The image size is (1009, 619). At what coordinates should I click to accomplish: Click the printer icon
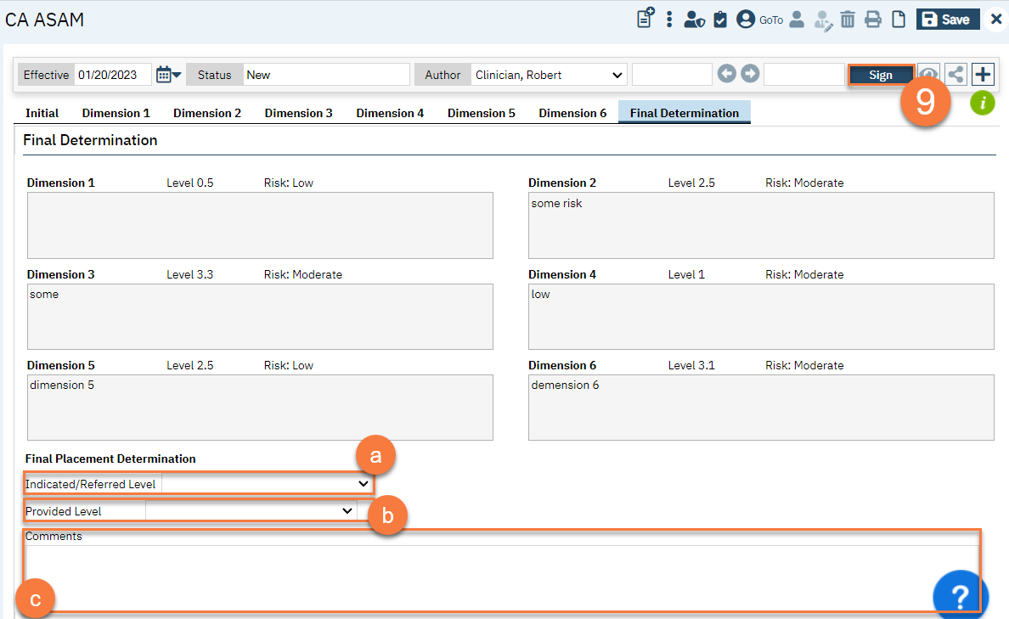[872, 20]
